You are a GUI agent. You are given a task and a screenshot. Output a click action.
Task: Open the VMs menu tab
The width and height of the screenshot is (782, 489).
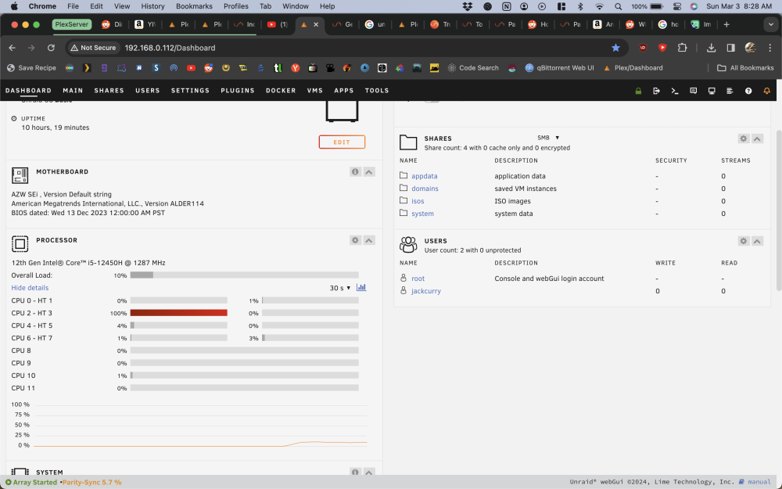[x=315, y=90]
